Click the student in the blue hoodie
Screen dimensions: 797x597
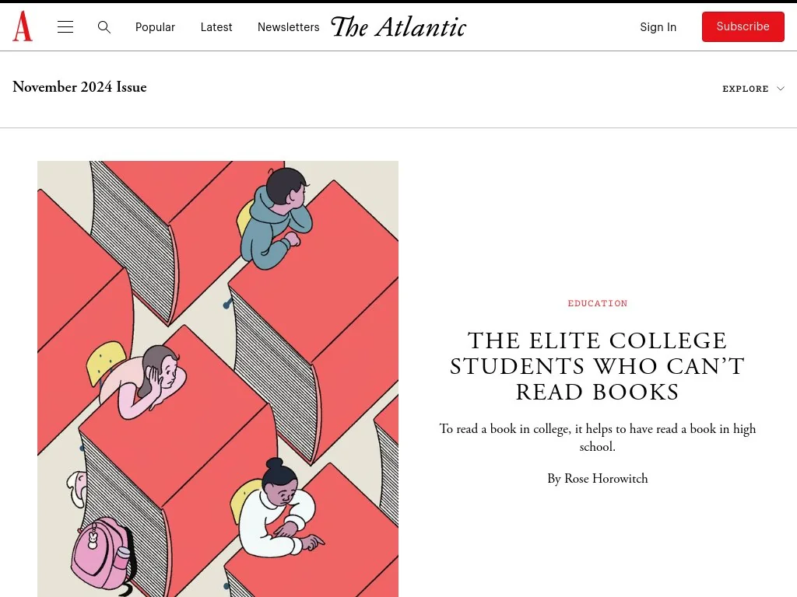coord(274,218)
